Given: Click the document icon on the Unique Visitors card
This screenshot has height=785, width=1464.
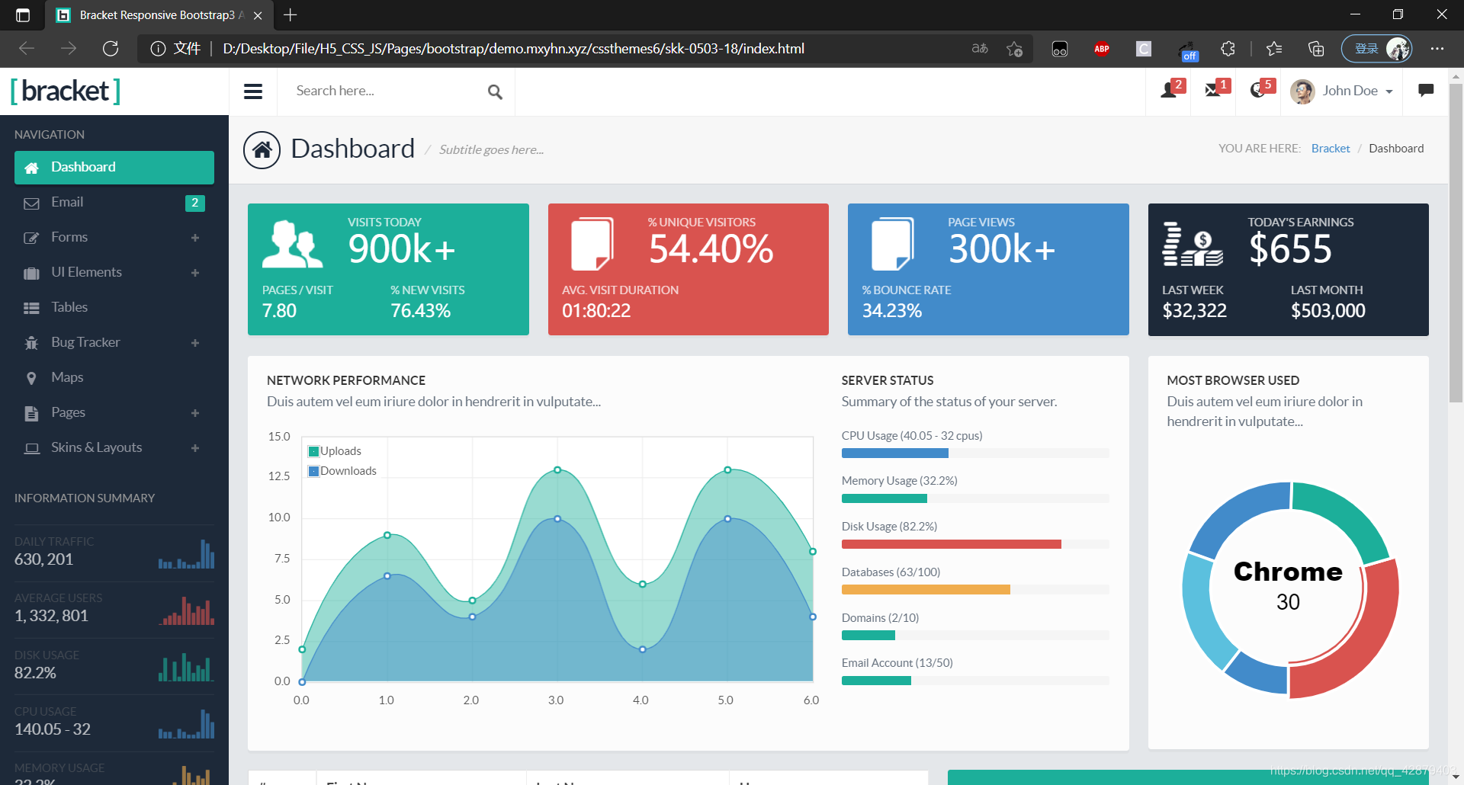Looking at the screenshot, I should click(x=592, y=244).
